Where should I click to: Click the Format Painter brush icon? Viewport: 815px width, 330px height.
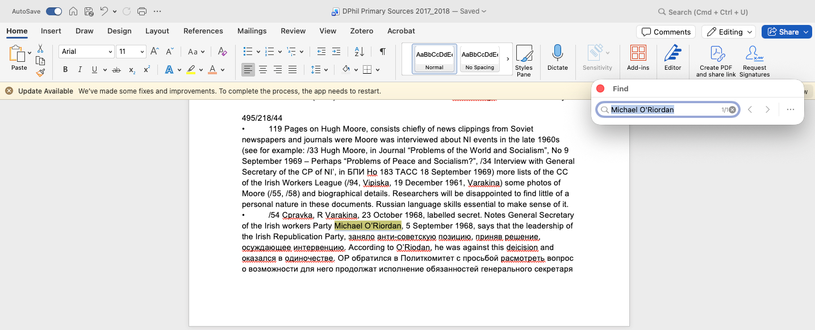coord(40,73)
